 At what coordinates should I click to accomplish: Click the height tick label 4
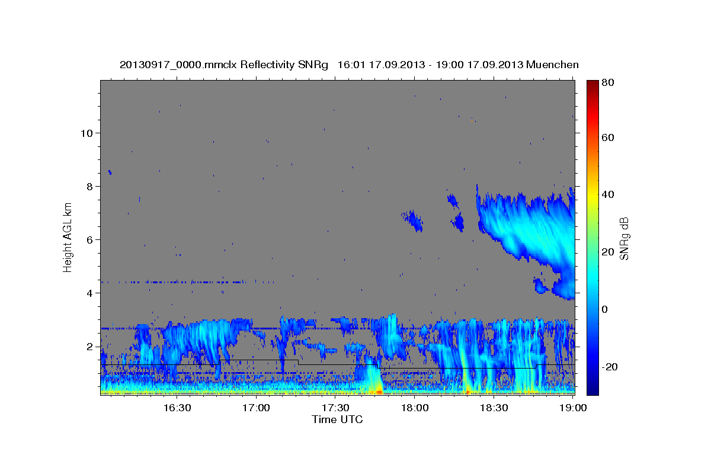click(89, 293)
